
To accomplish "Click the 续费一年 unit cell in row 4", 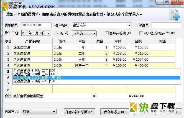I will click(x=81, y=65).
